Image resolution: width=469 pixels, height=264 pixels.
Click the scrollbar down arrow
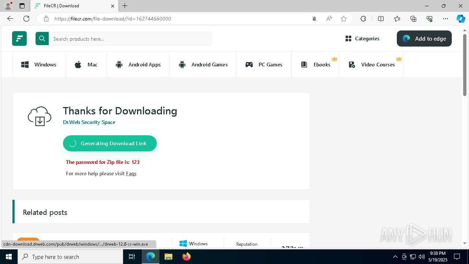click(465, 243)
